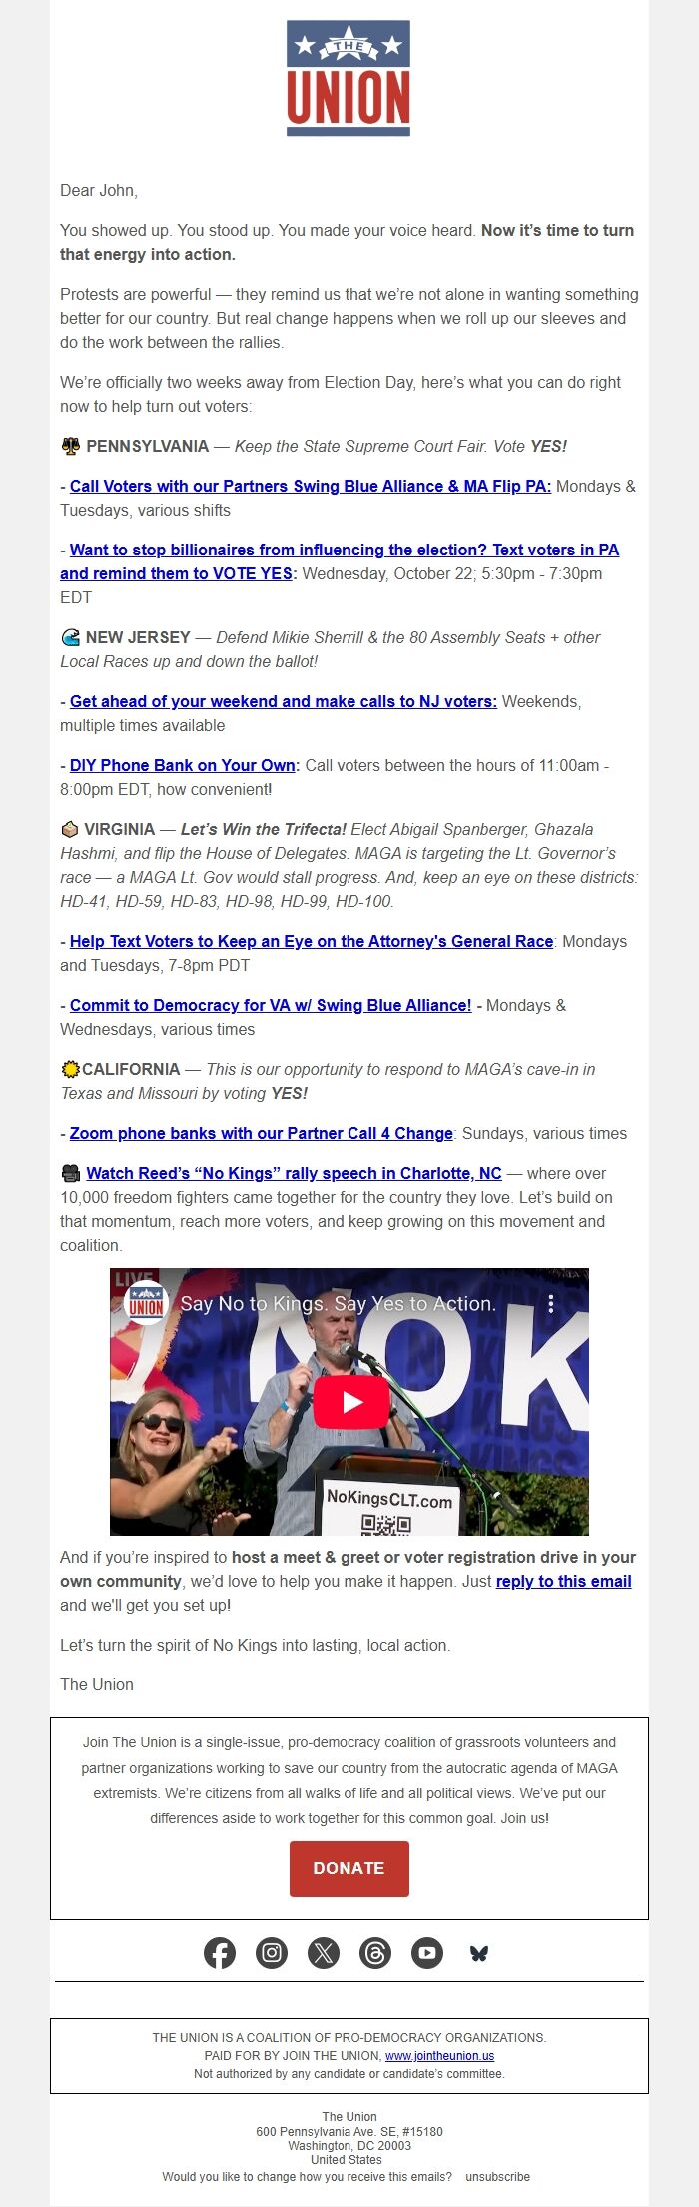Open Call Voters with Swing Blue Alliance link
The height and width of the screenshot is (2207, 699).
tap(311, 486)
